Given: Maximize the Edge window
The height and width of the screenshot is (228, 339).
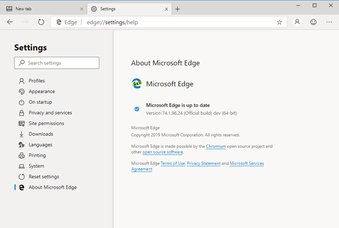Looking at the screenshot, I should tap(314, 6).
